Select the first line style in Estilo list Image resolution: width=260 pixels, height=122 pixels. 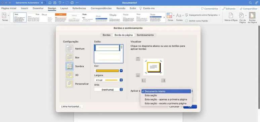[107, 48]
